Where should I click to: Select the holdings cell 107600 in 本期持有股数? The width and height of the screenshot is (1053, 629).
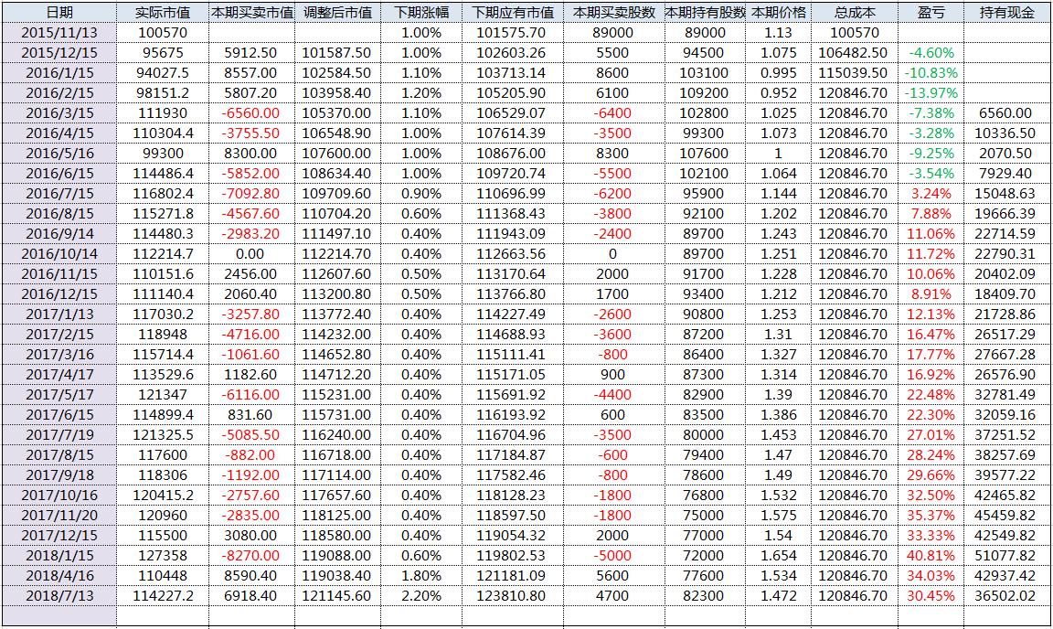(705, 154)
